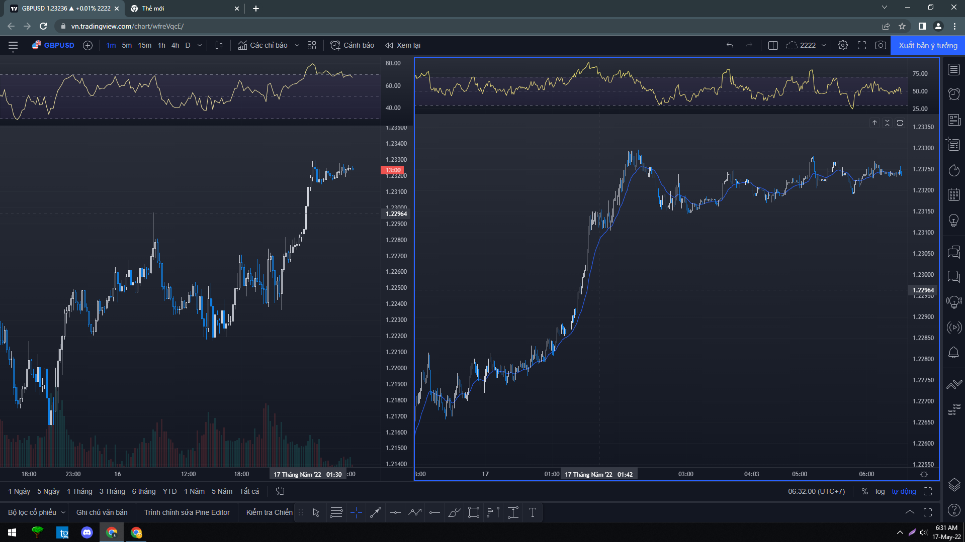Select the cross cursor drawing tool
965x542 pixels.
(356, 512)
